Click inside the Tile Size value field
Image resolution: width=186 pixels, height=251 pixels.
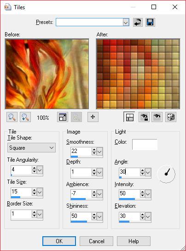pyautogui.click(x=21, y=192)
